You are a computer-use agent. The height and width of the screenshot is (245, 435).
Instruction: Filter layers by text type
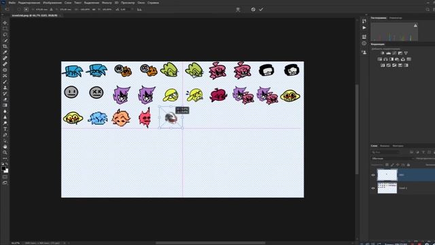(x=423, y=152)
